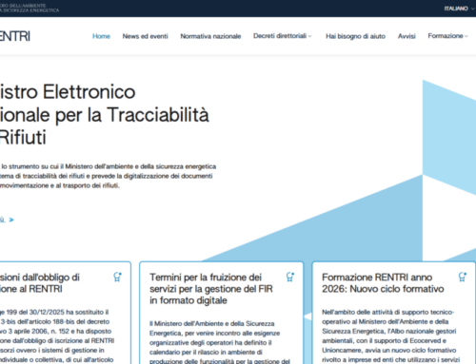Expand the Formazione dropdown menu
This screenshot has width=476, height=364.
click(x=447, y=36)
